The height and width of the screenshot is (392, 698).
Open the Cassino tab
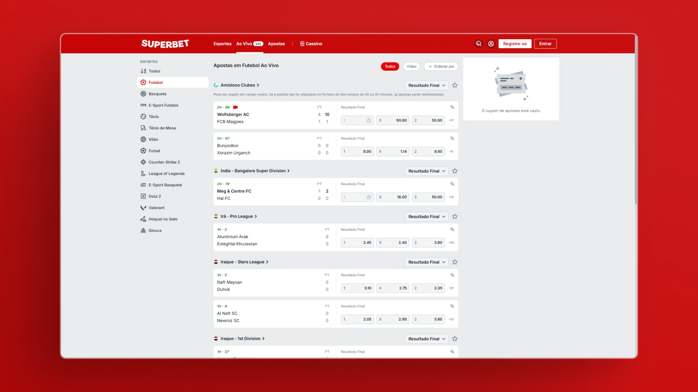(311, 44)
